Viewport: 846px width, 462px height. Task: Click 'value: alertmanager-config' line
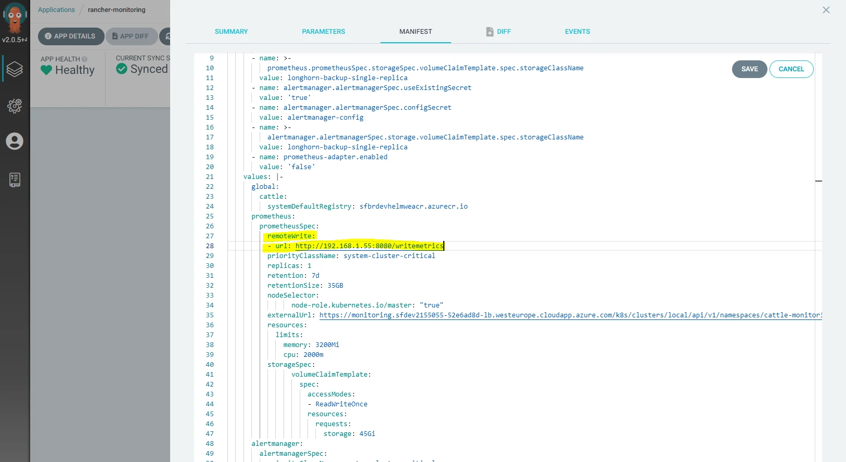(312, 118)
